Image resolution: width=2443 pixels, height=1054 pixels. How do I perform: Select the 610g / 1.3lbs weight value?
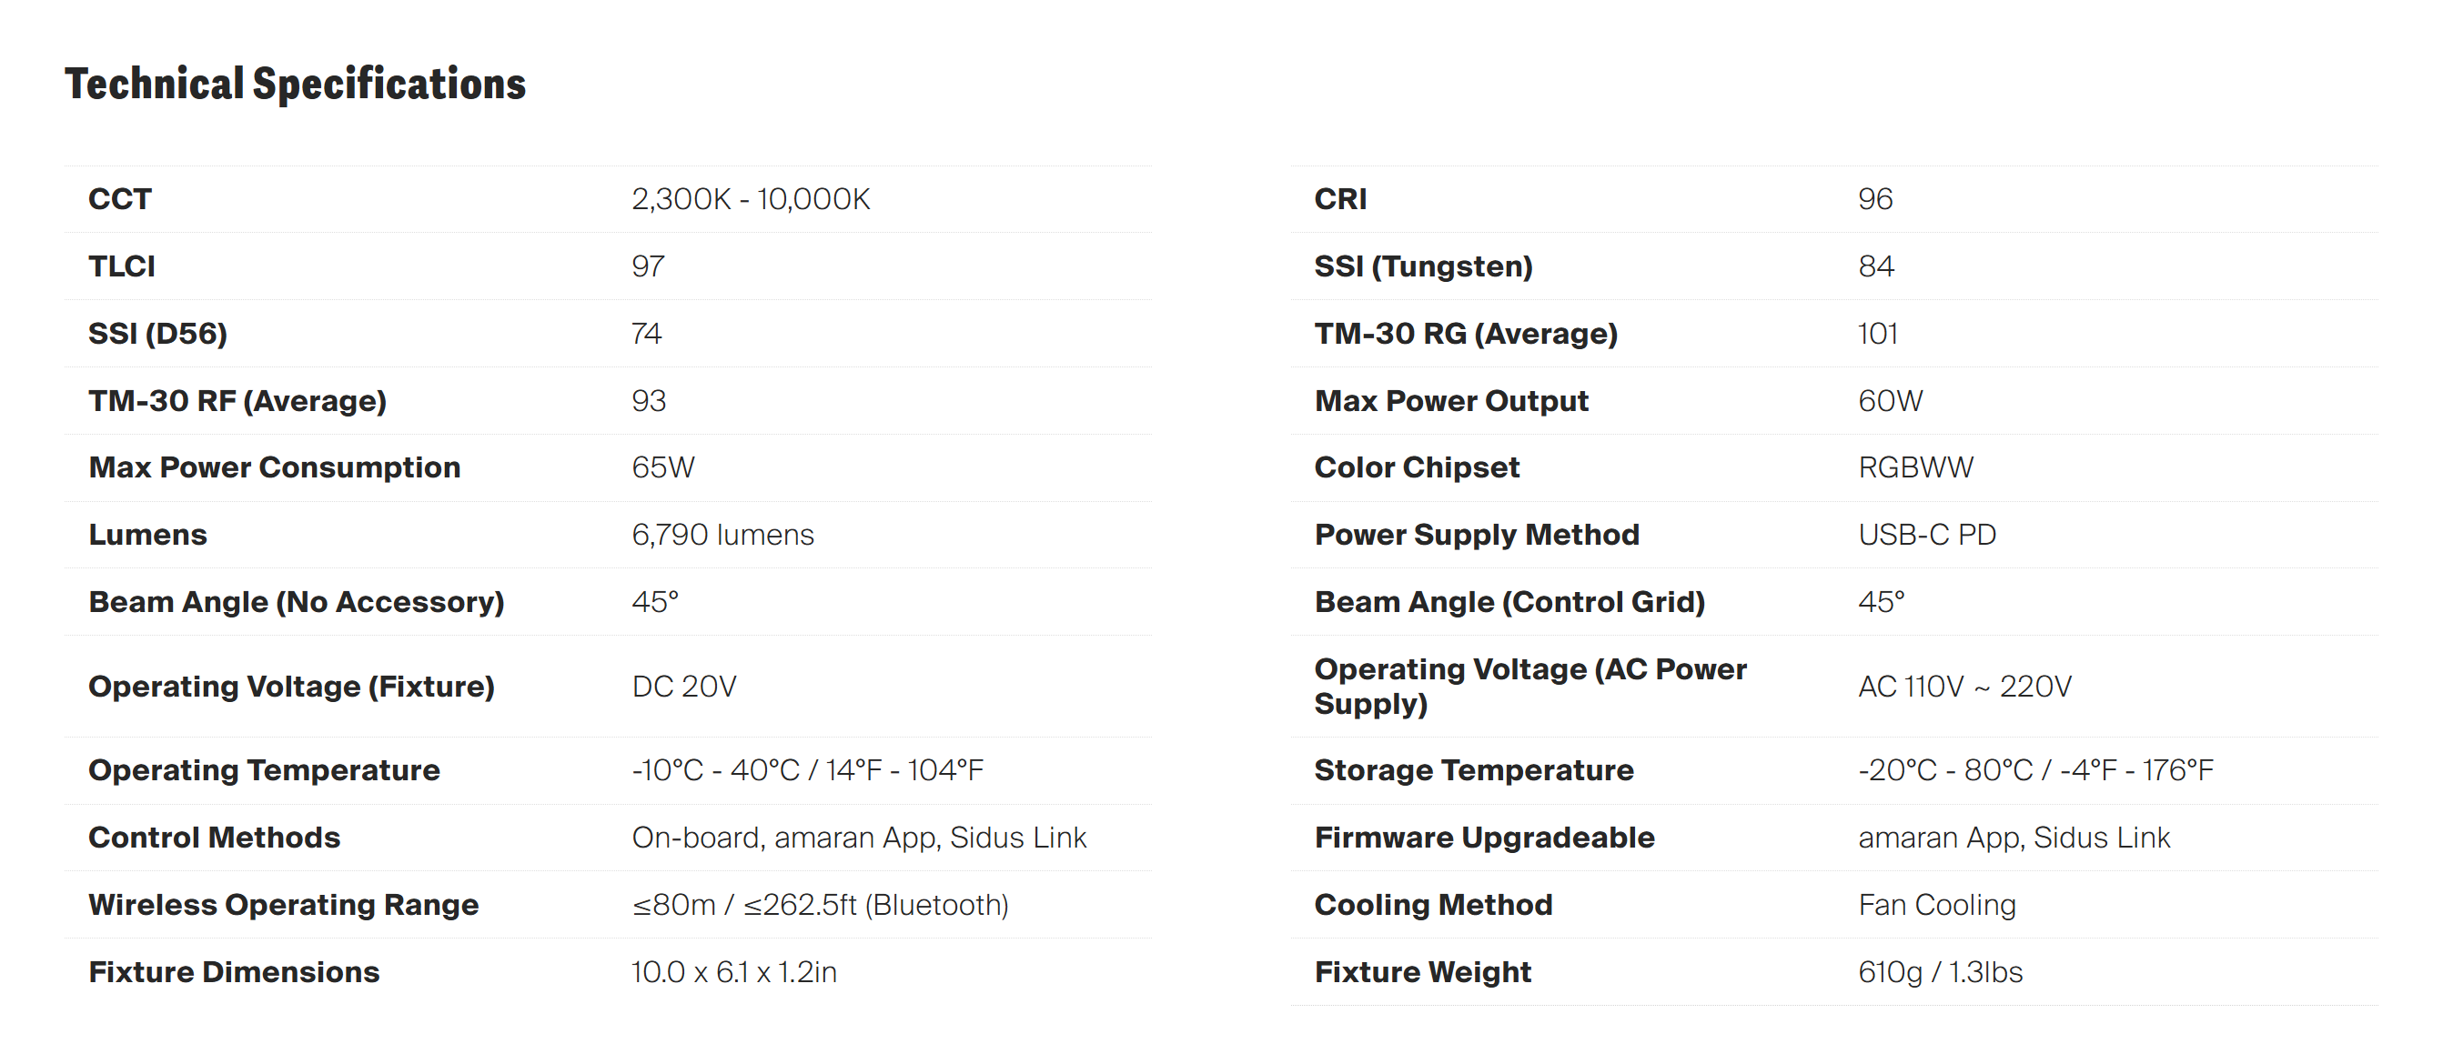pyautogui.click(x=1940, y=971)
